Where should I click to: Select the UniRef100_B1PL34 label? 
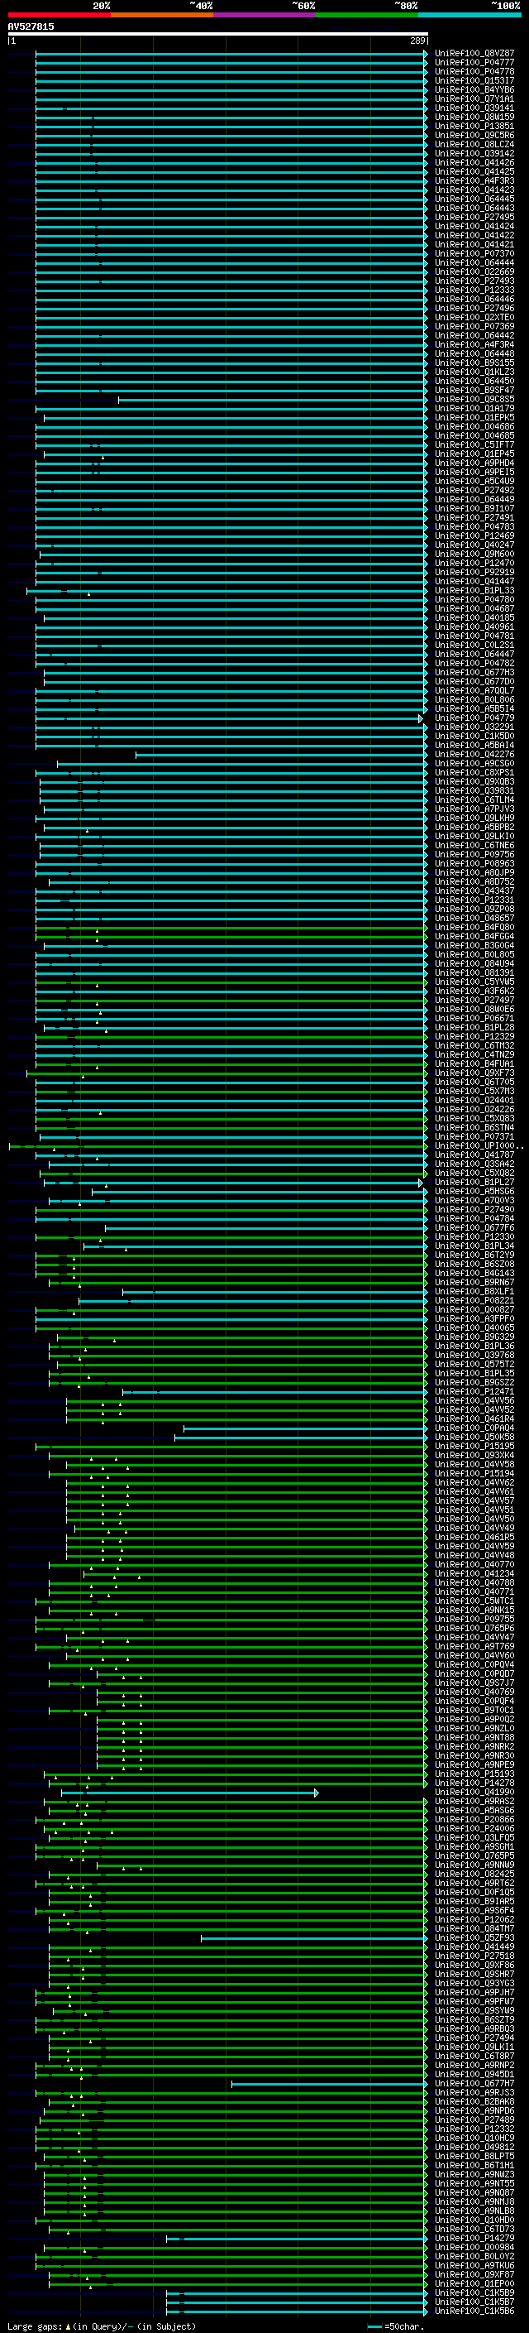[x=474, y=1246]
